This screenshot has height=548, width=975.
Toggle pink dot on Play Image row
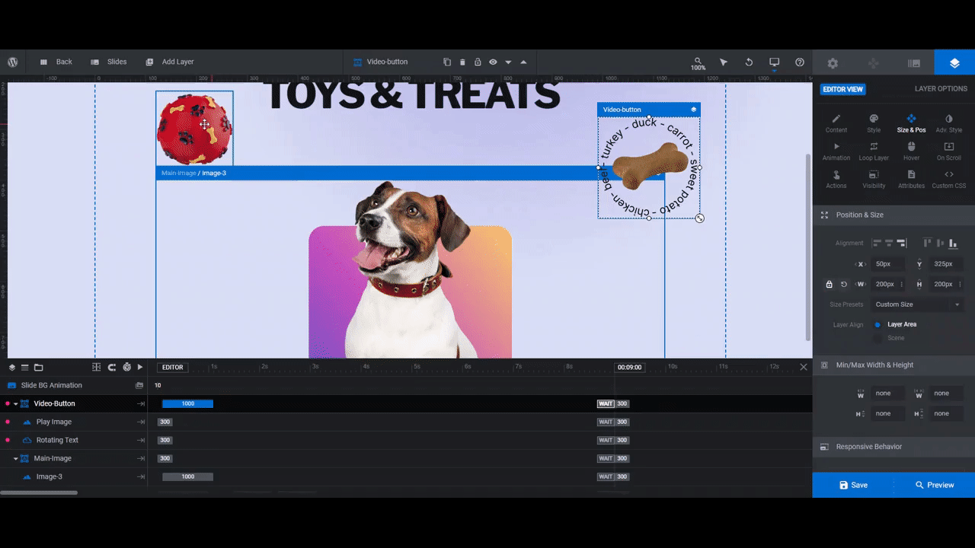click(x=8, y=422)
